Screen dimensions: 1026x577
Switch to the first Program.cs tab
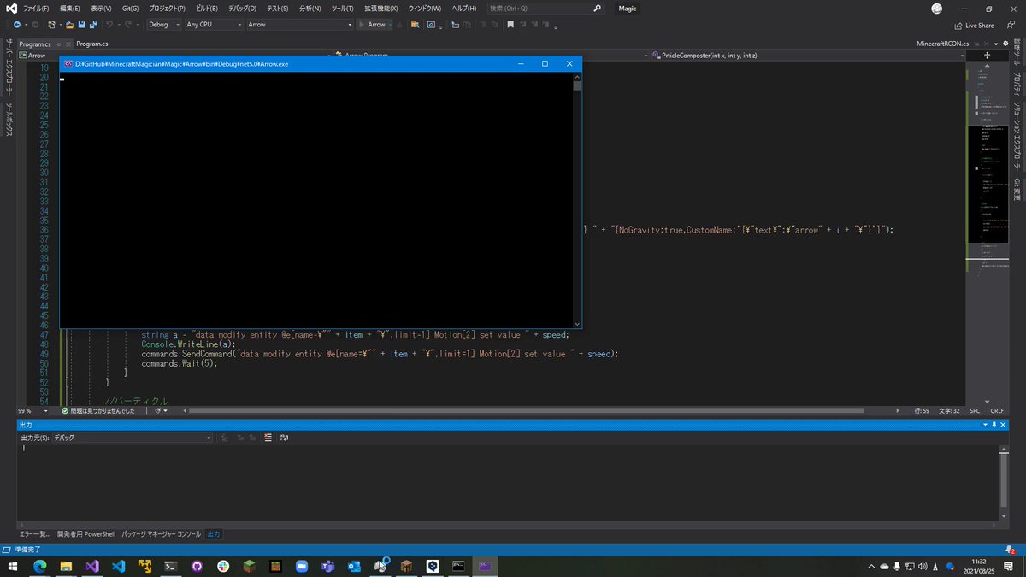[34, 43]
